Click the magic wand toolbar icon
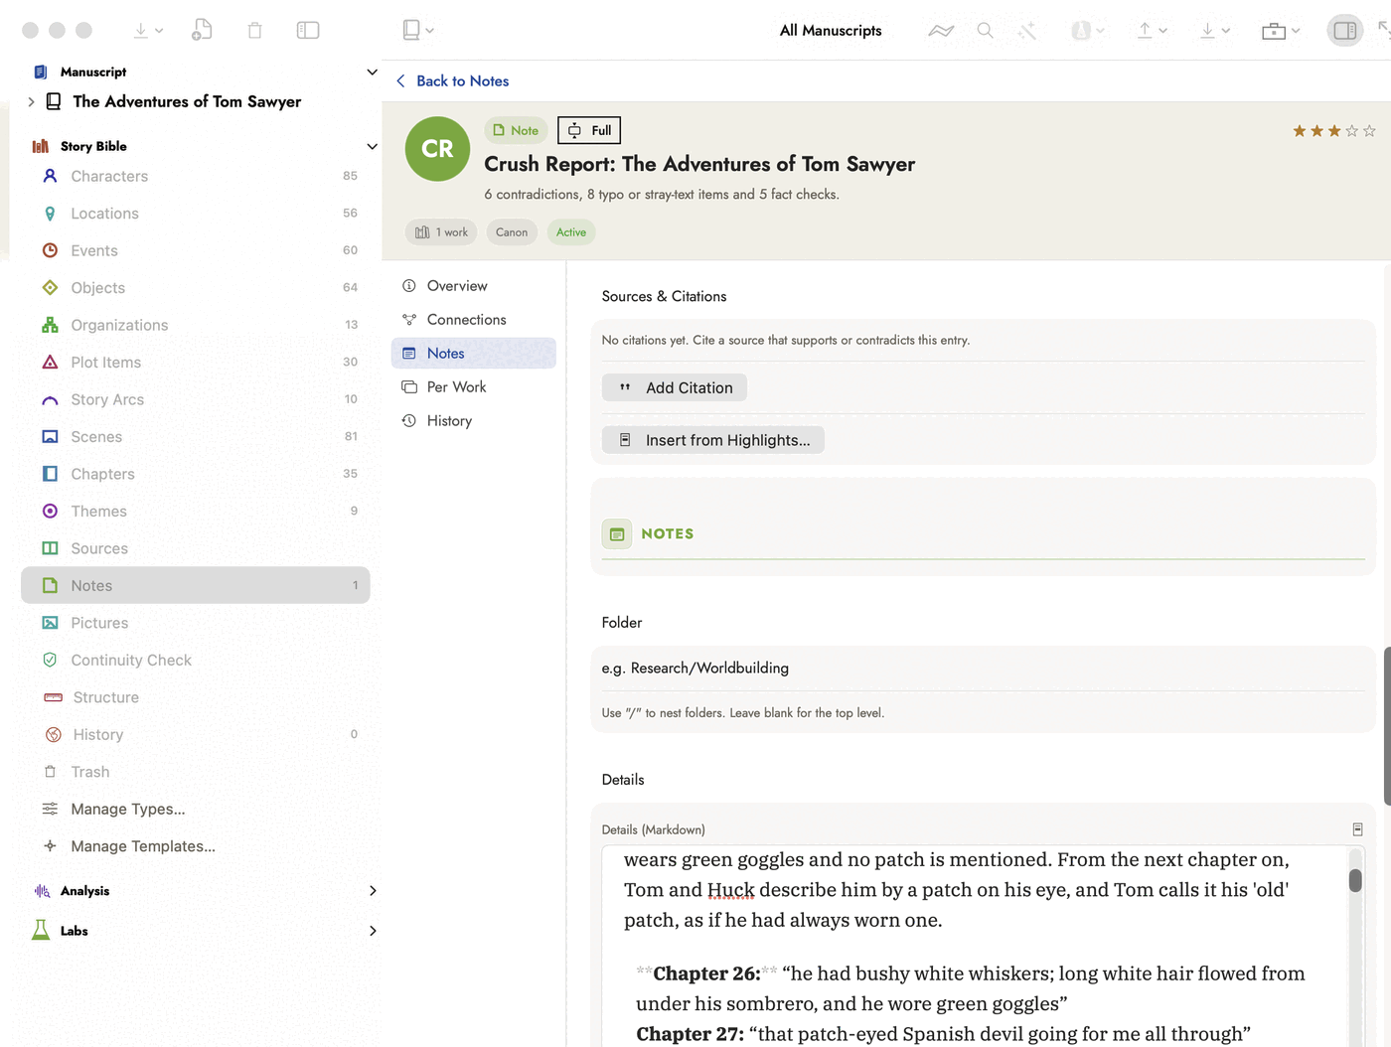1391x1047 pixels. [1027, 31]
